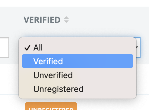
Task: Click the blue highlight bar of Verified
Action: [78, 61]
